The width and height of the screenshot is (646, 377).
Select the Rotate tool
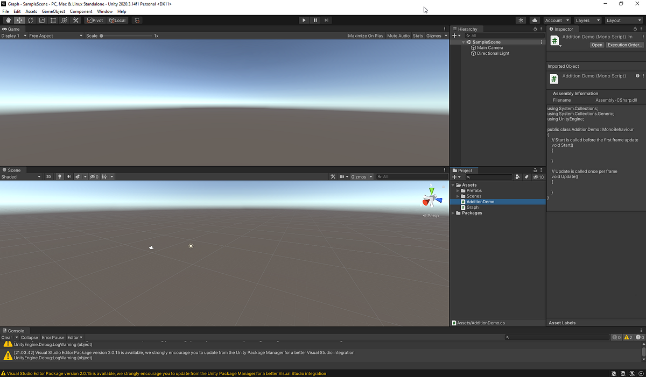pyautogui.click(x=31, y=20)
